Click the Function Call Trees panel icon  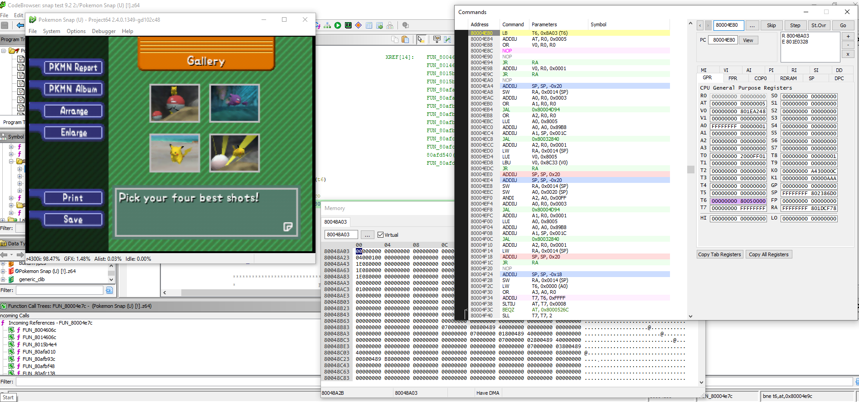pyautogui.click(x=4, y=306)
